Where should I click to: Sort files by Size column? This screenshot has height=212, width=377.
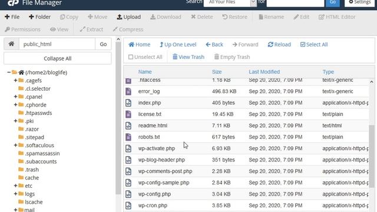tap(217, 72)
